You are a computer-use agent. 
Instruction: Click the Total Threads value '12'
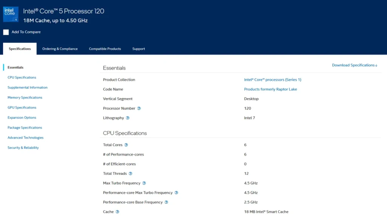pyautogui.click(x=246, y=174)
